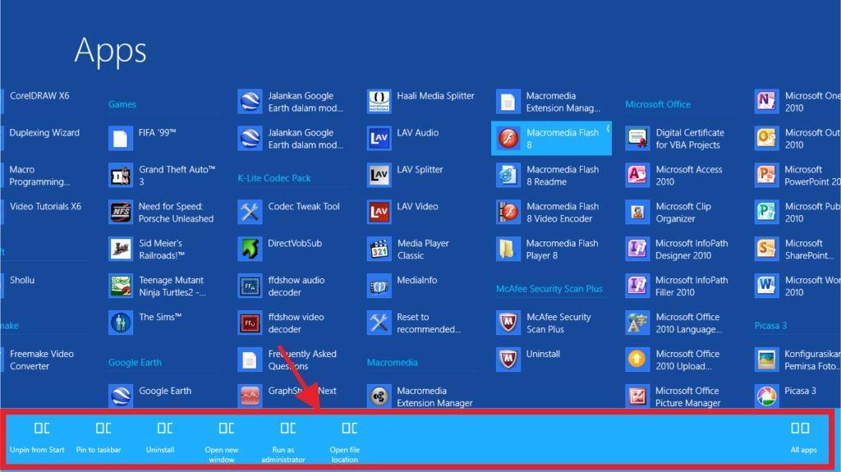
Task: Click McAfee Security Scan Plus heading
Action: pos(549,289)
